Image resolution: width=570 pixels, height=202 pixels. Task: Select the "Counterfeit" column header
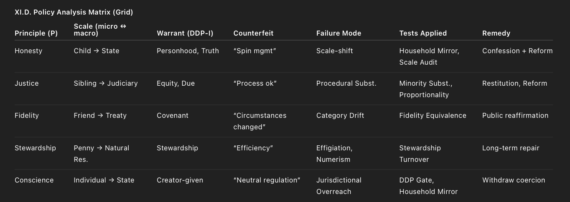(x=254, y=33)
